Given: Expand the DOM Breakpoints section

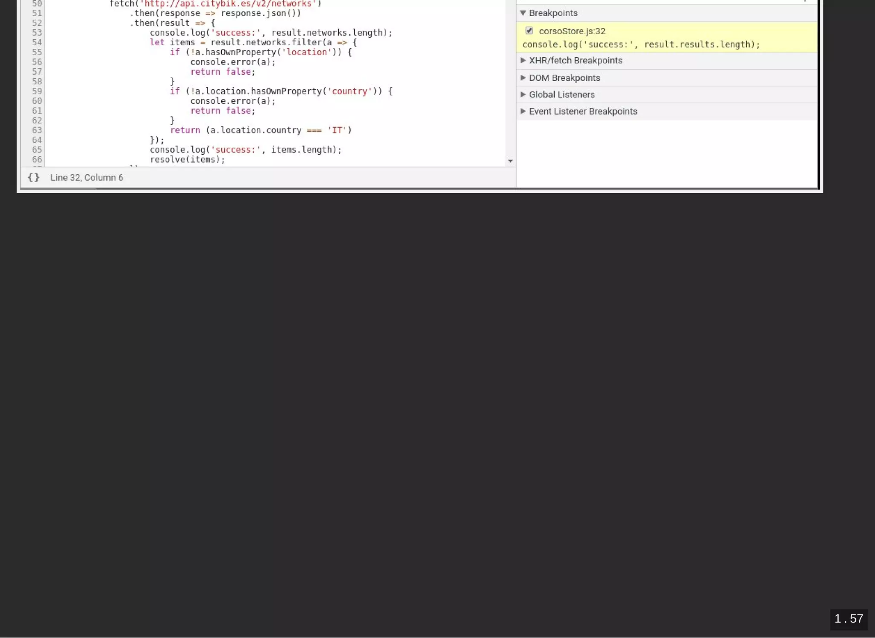Looking at the screenshot, I should click(523, 78).
